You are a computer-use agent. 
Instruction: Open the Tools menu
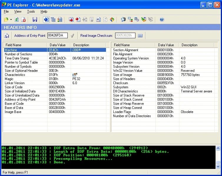31,11
